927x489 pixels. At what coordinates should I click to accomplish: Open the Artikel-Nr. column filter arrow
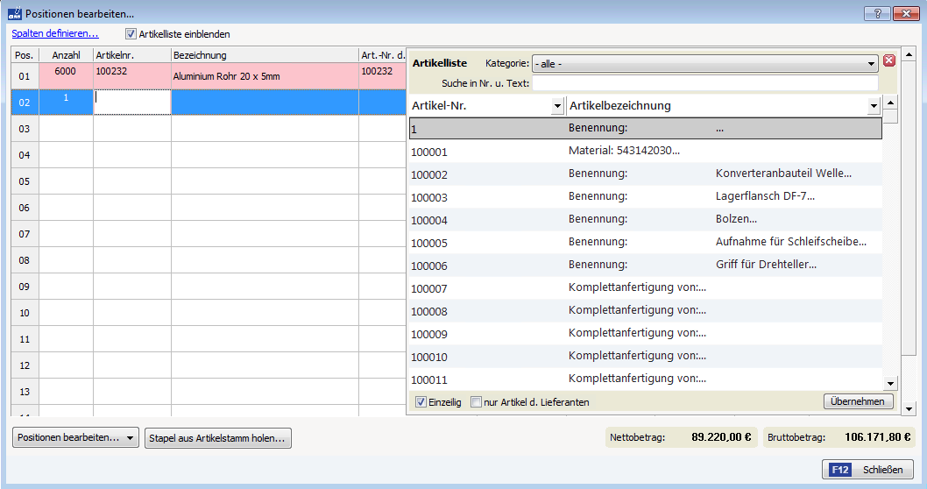(x=557, y=106)
